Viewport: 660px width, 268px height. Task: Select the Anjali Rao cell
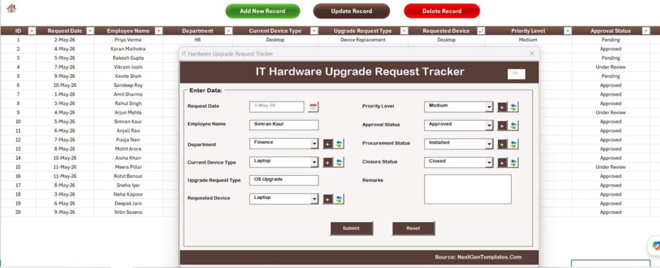pyautogui.click(x=128, y=131)
